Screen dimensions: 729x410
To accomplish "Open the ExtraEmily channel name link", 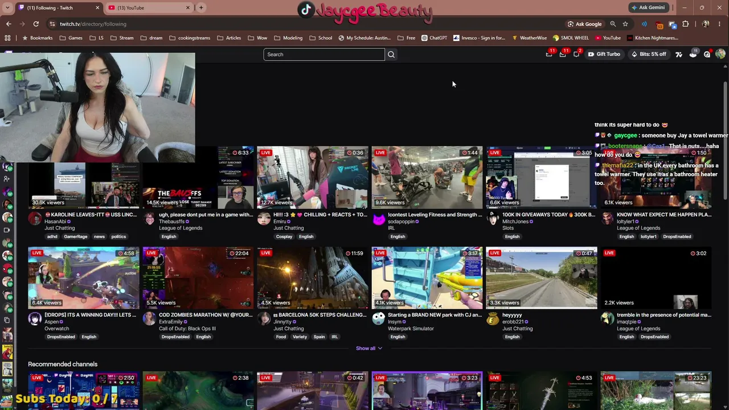I will click(171, 322).
